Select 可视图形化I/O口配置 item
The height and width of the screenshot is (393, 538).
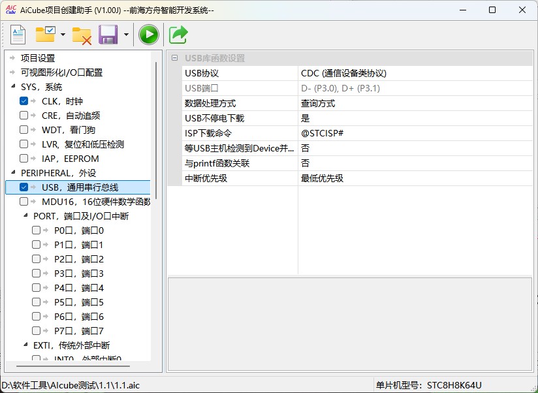click(62, 72)
